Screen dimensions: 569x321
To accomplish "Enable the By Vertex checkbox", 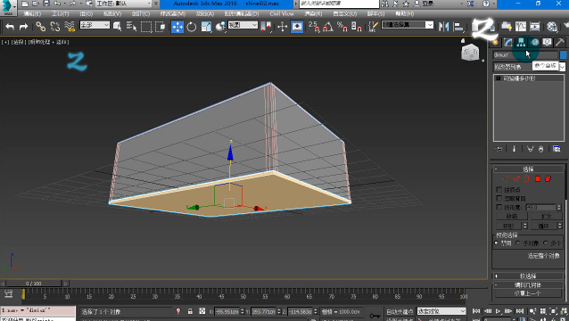I will coord(499,190).
